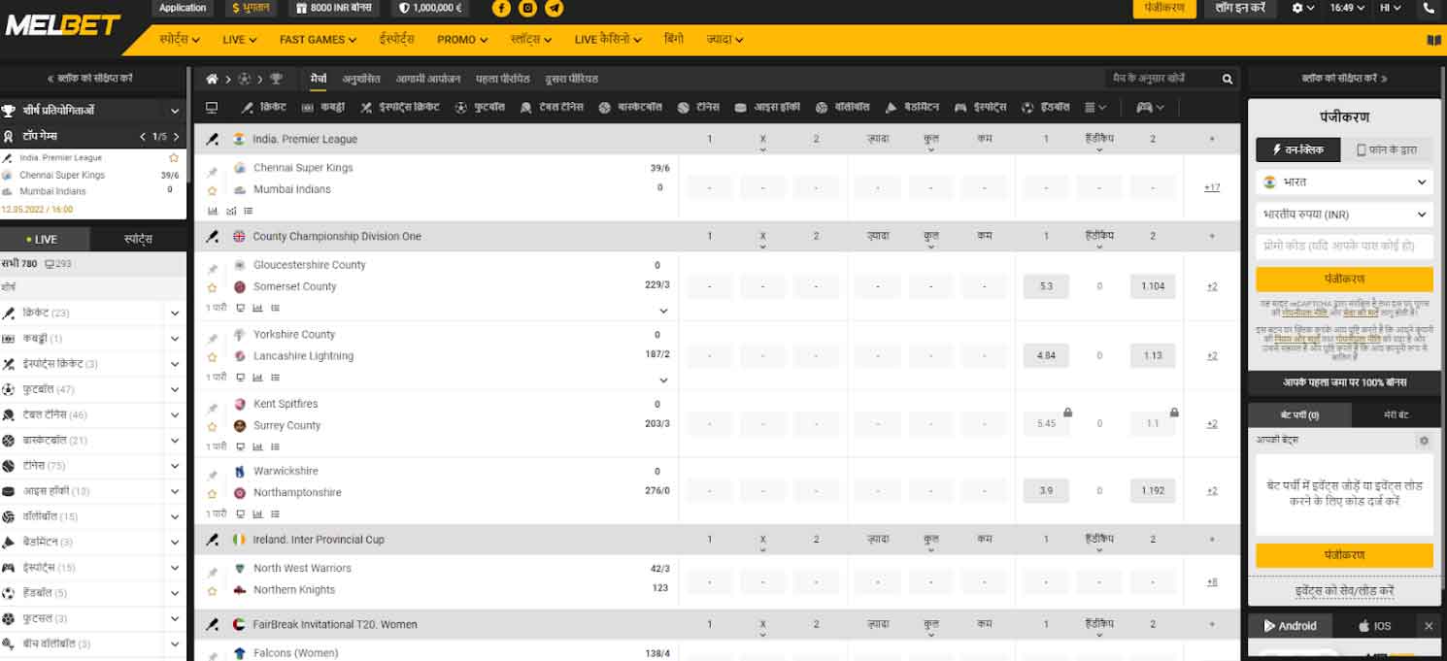Switch to the स्पोर्ट्स tab in sidebar
Screen dimensions: 1447x661
click(x=138, y=239)
